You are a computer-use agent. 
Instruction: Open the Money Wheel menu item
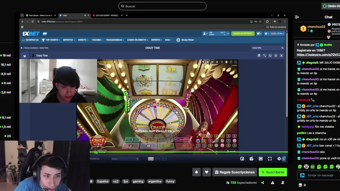(185, 40)
